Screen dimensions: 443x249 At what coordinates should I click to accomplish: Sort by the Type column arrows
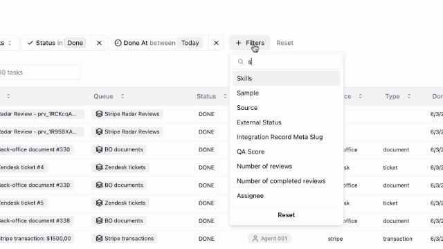pos(409,96)
